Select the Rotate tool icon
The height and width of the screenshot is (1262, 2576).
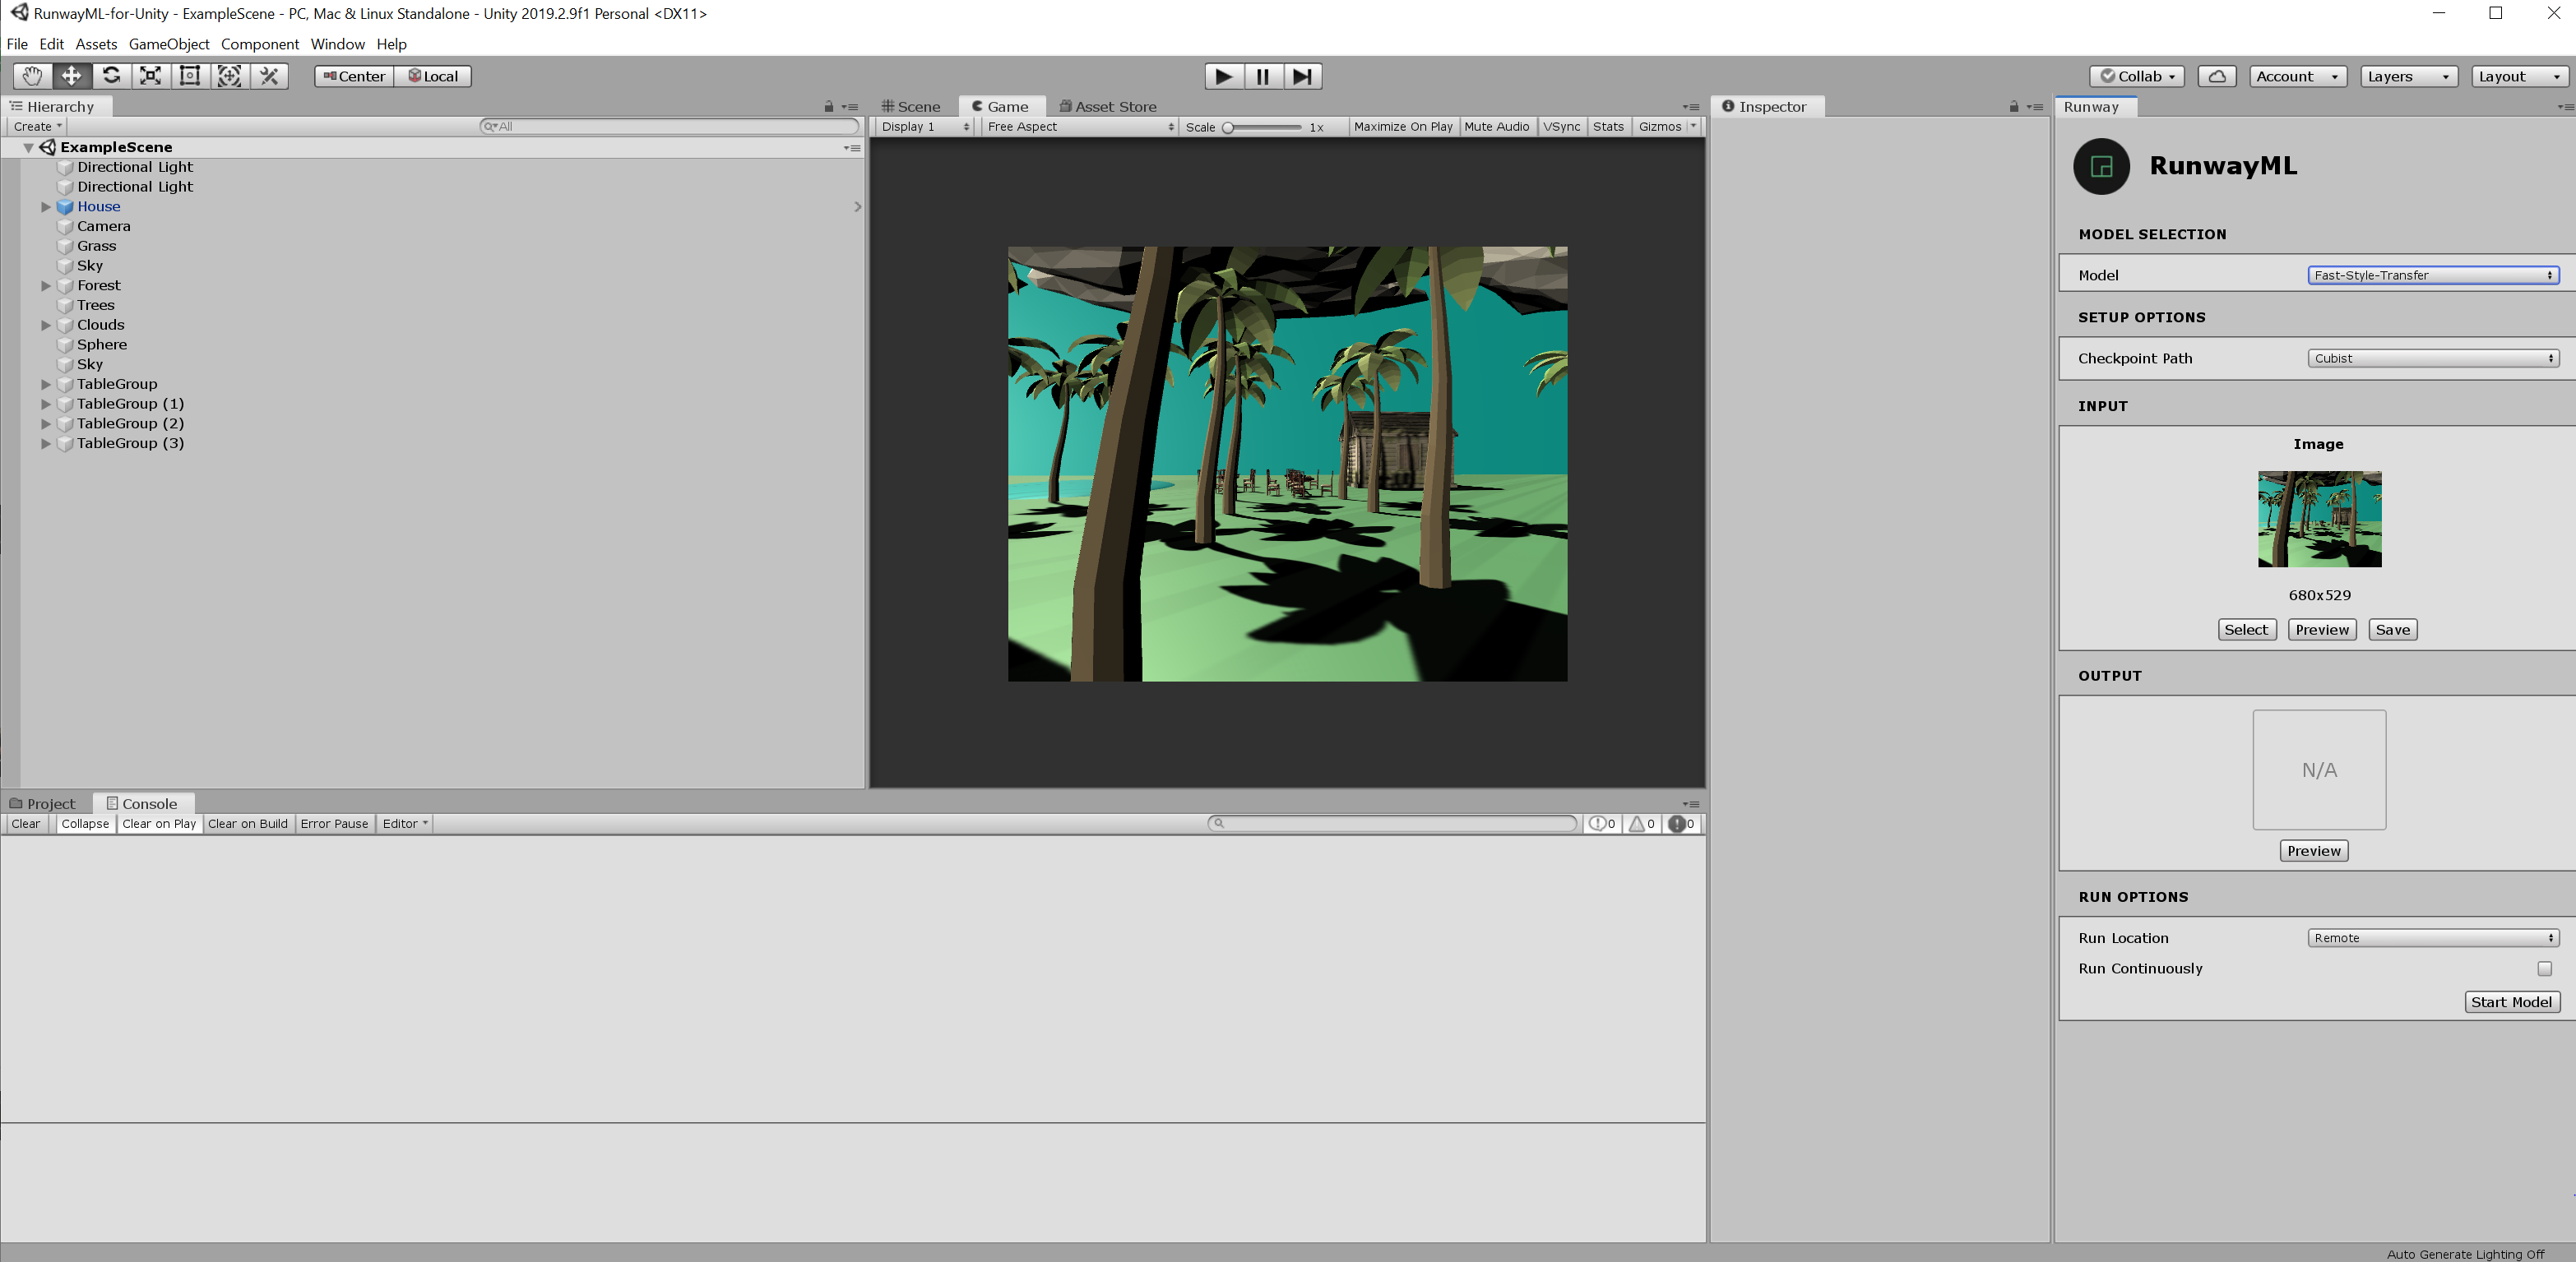click(111, 76)
